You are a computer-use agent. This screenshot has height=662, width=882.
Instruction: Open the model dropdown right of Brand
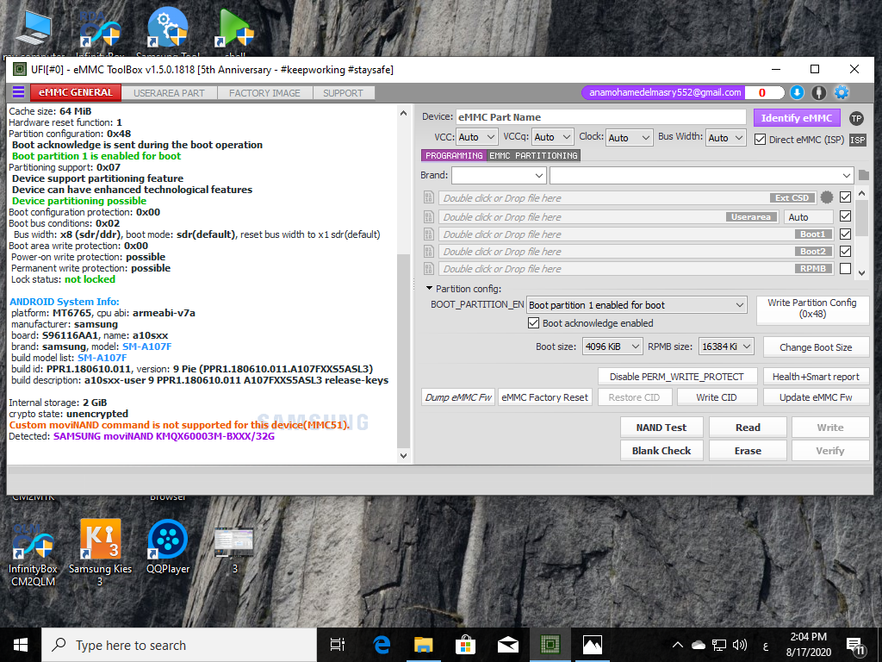coord(701,175)
